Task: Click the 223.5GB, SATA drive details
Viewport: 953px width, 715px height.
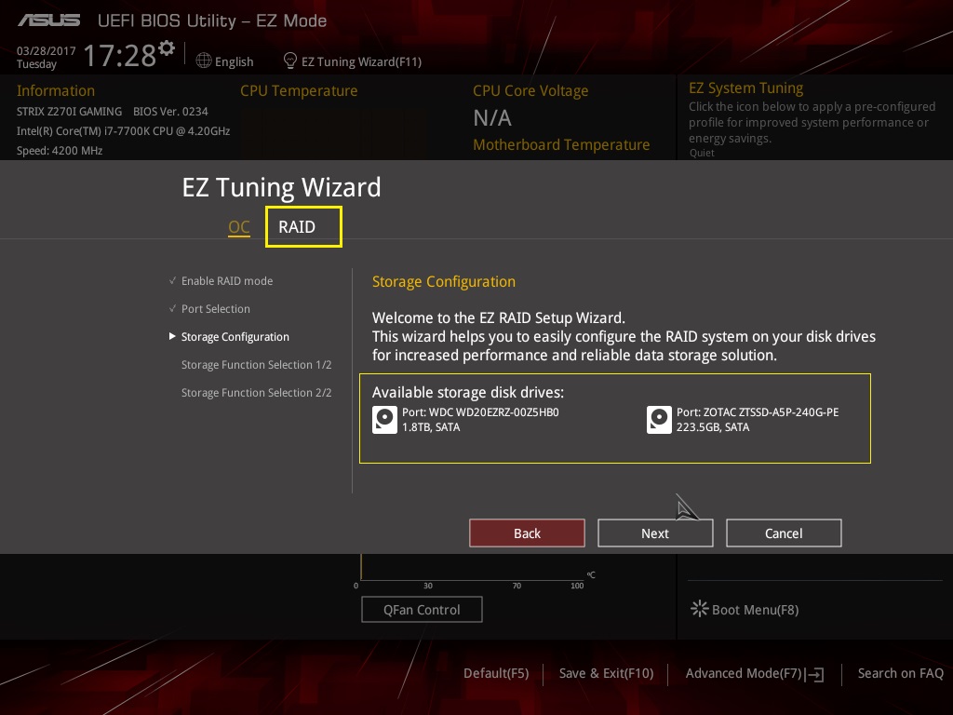Action: coord(713,427)
